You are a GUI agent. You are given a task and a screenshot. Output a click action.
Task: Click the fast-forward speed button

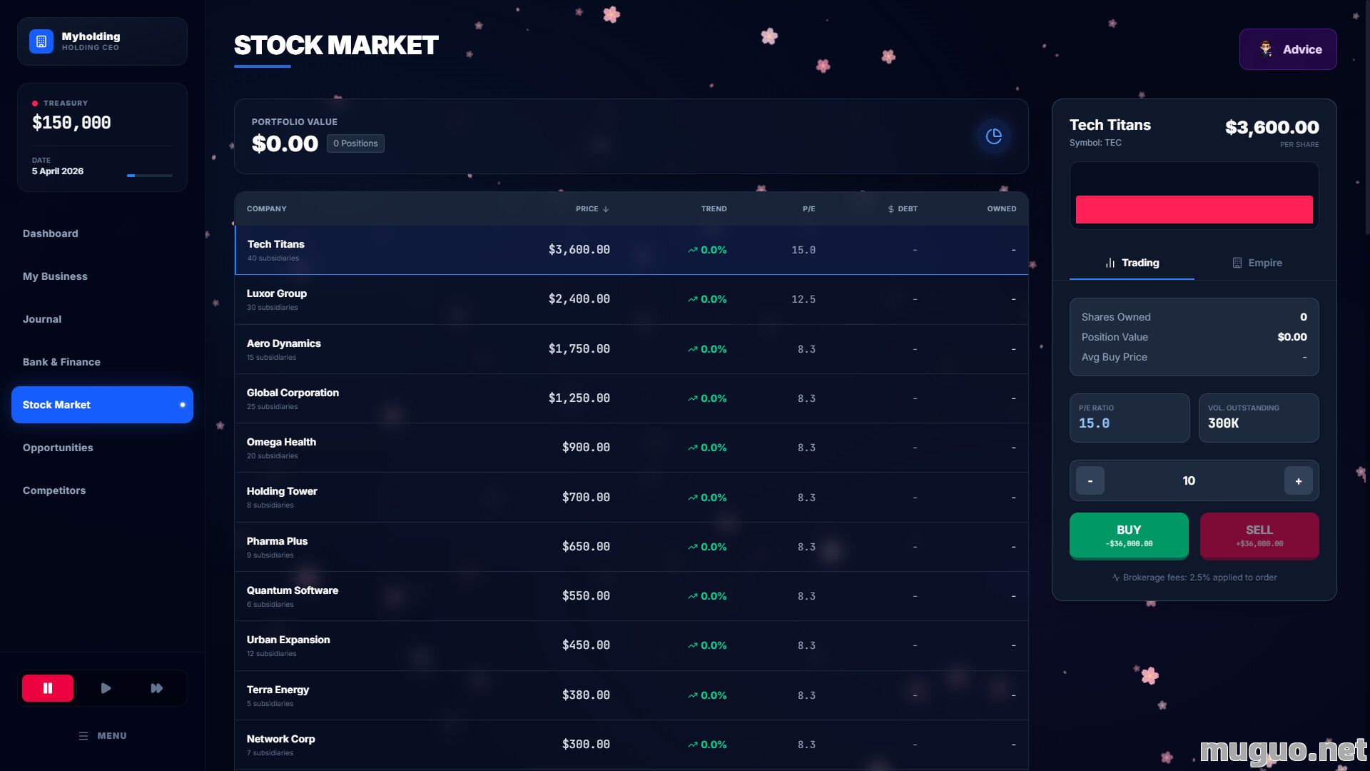[x=157, y=688]
